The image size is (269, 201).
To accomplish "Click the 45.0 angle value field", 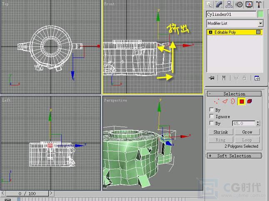I will click(244, 123).
